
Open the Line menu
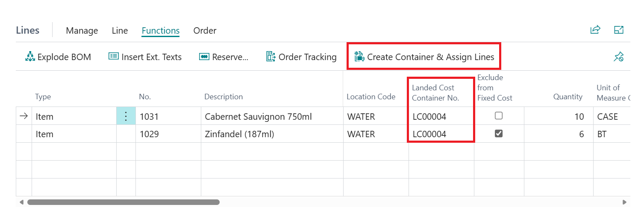[120, 31]
